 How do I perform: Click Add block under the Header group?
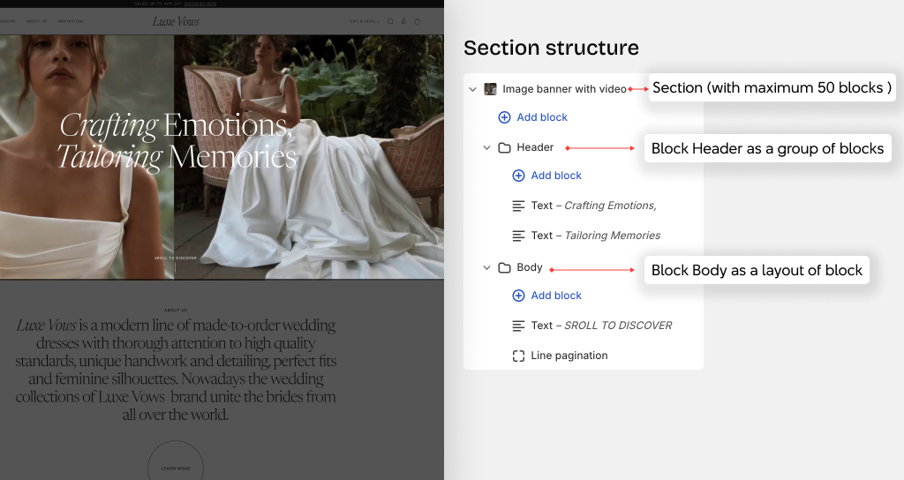coord(555,176)
